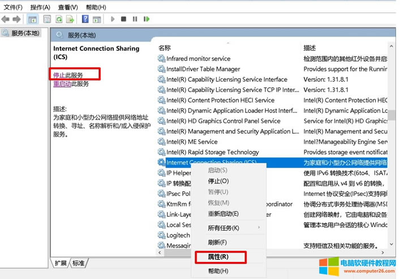
Task: Click the horizontal scrollbar right arrow
Action: 382,252
